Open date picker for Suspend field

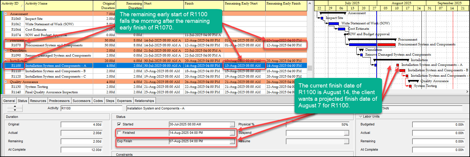346,133
